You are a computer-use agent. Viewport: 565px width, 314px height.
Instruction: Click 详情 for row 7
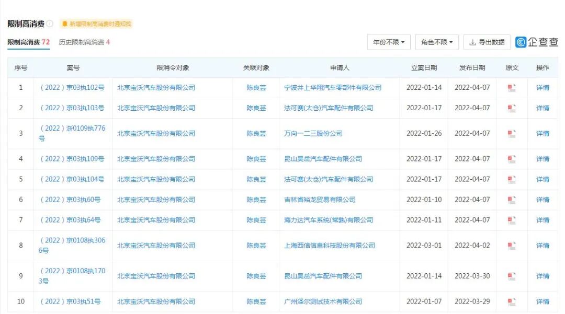(x=543, y=220)
